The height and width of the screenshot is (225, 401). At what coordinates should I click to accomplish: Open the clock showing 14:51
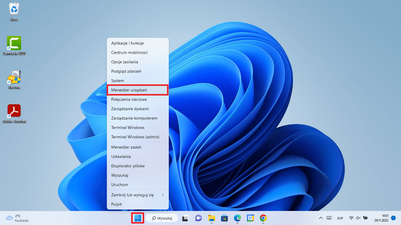click(381, 218)
